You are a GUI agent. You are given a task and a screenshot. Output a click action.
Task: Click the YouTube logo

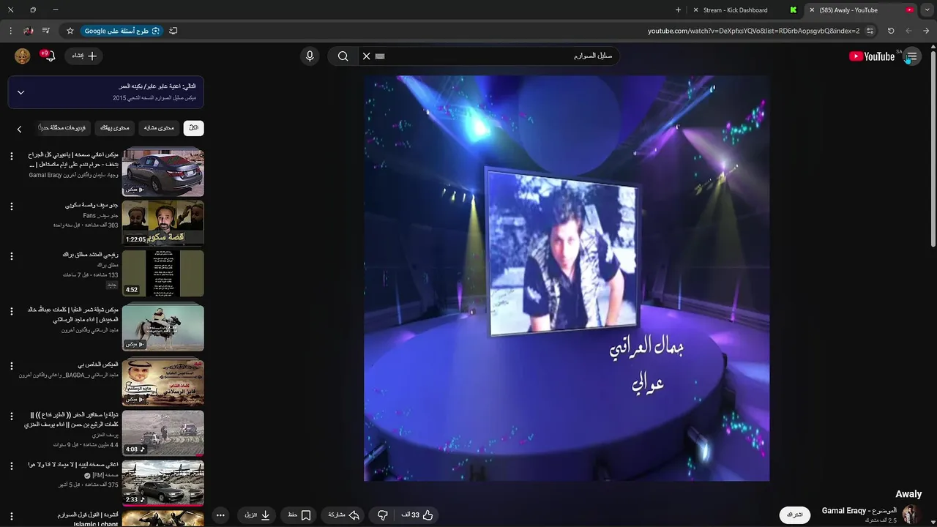872,56
